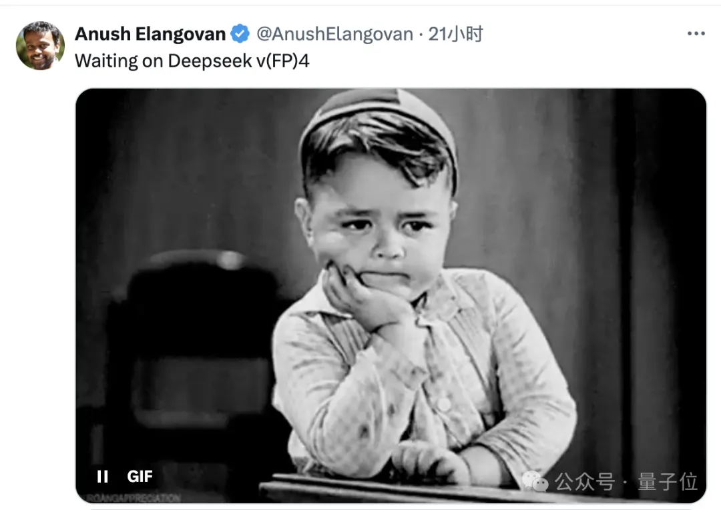Click the 21小时 timestamp
Viewport: 721px width, 510px height.
coord(455,34)
